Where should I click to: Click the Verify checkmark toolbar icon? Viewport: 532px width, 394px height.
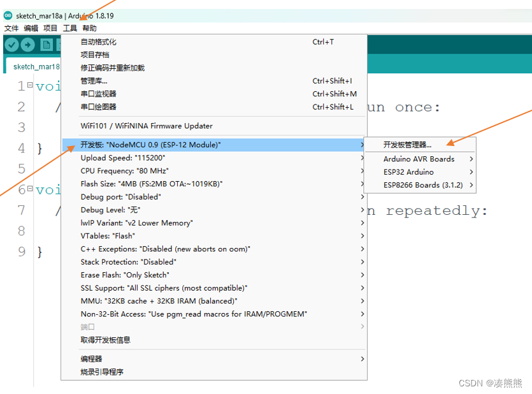coord(11,45)
